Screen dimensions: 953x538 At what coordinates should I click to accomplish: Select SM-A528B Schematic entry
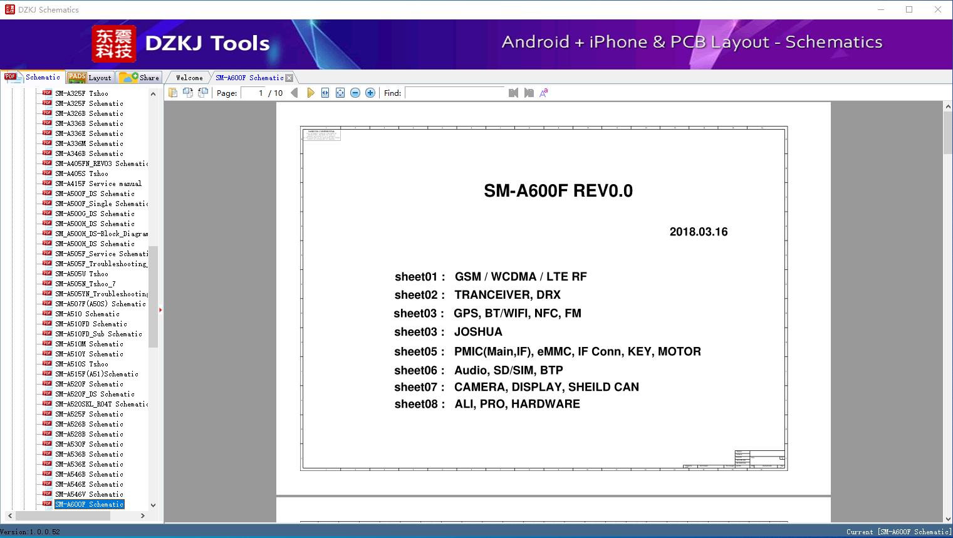tap(89, 434)
